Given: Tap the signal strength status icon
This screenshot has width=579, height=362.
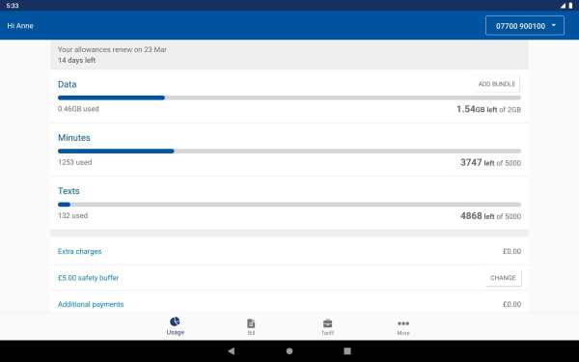Looking at the screenshot, I should point(564,6).
